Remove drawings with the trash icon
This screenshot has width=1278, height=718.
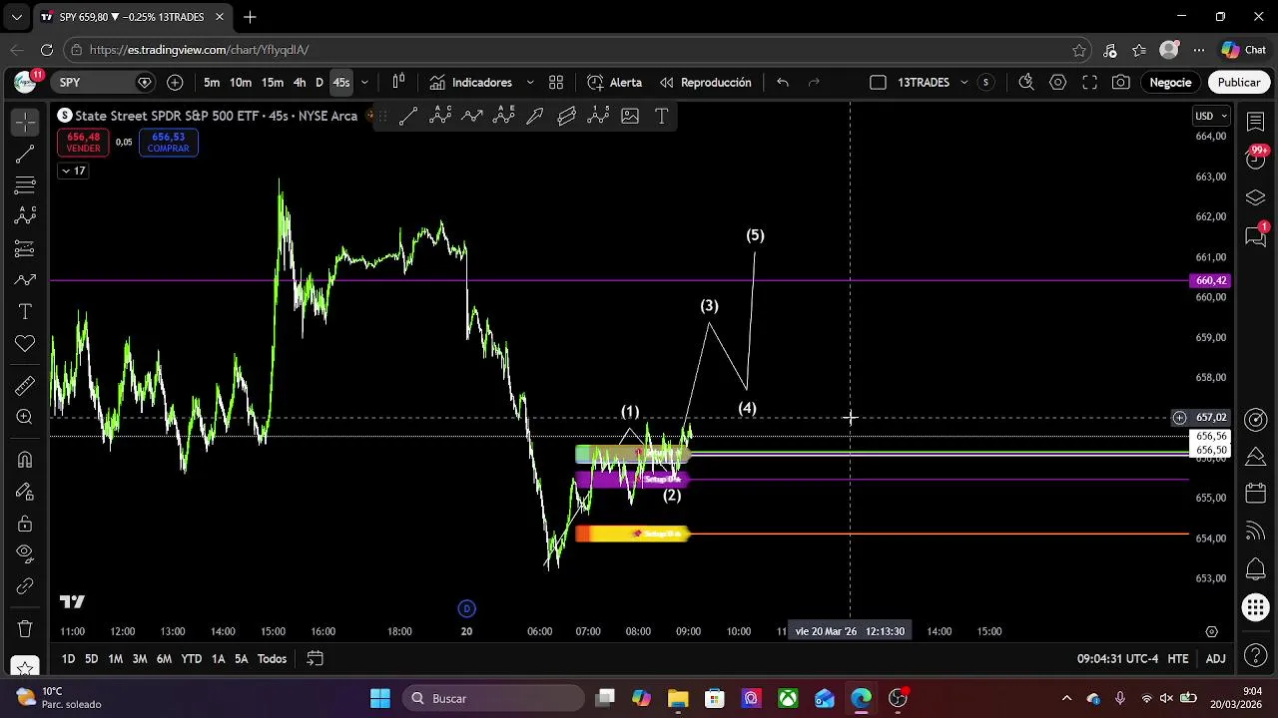[x=25, y=629]
